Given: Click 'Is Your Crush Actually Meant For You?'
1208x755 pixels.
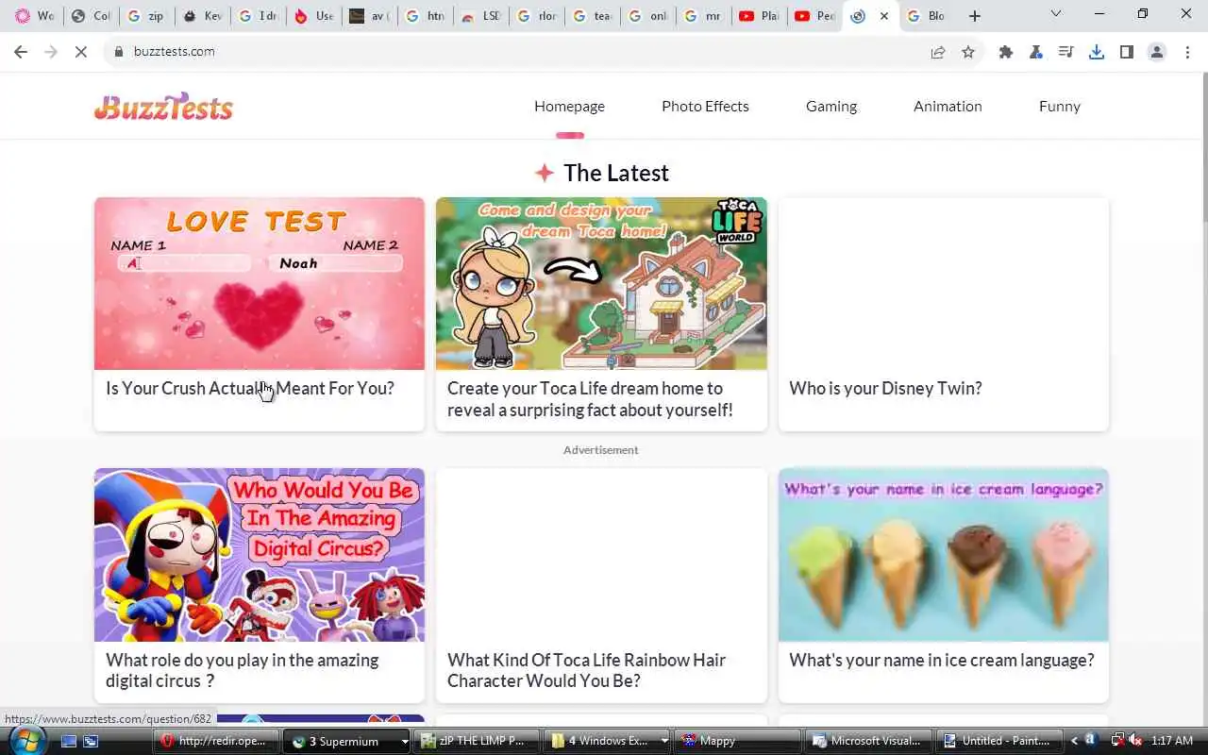Looking at the screenshot, I should click(250, 389).
